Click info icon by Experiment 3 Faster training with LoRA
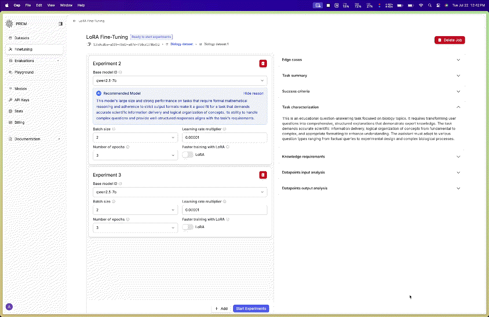The height and width of the screenshot is (317, 489). tap(228, 219)
